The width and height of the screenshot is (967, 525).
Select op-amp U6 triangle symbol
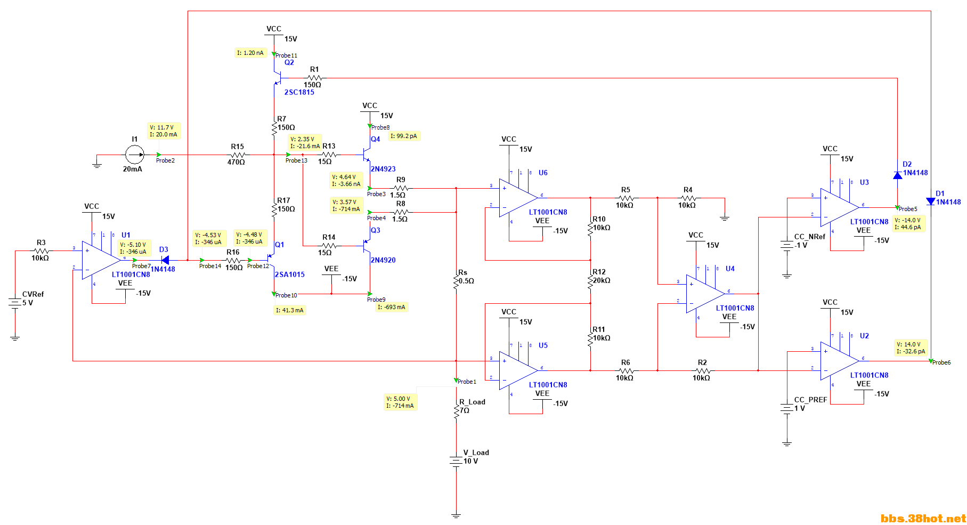click(517, 198)
